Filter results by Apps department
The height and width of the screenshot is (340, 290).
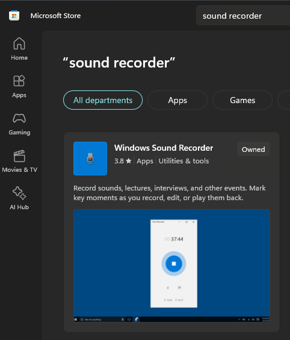(177, 100)
